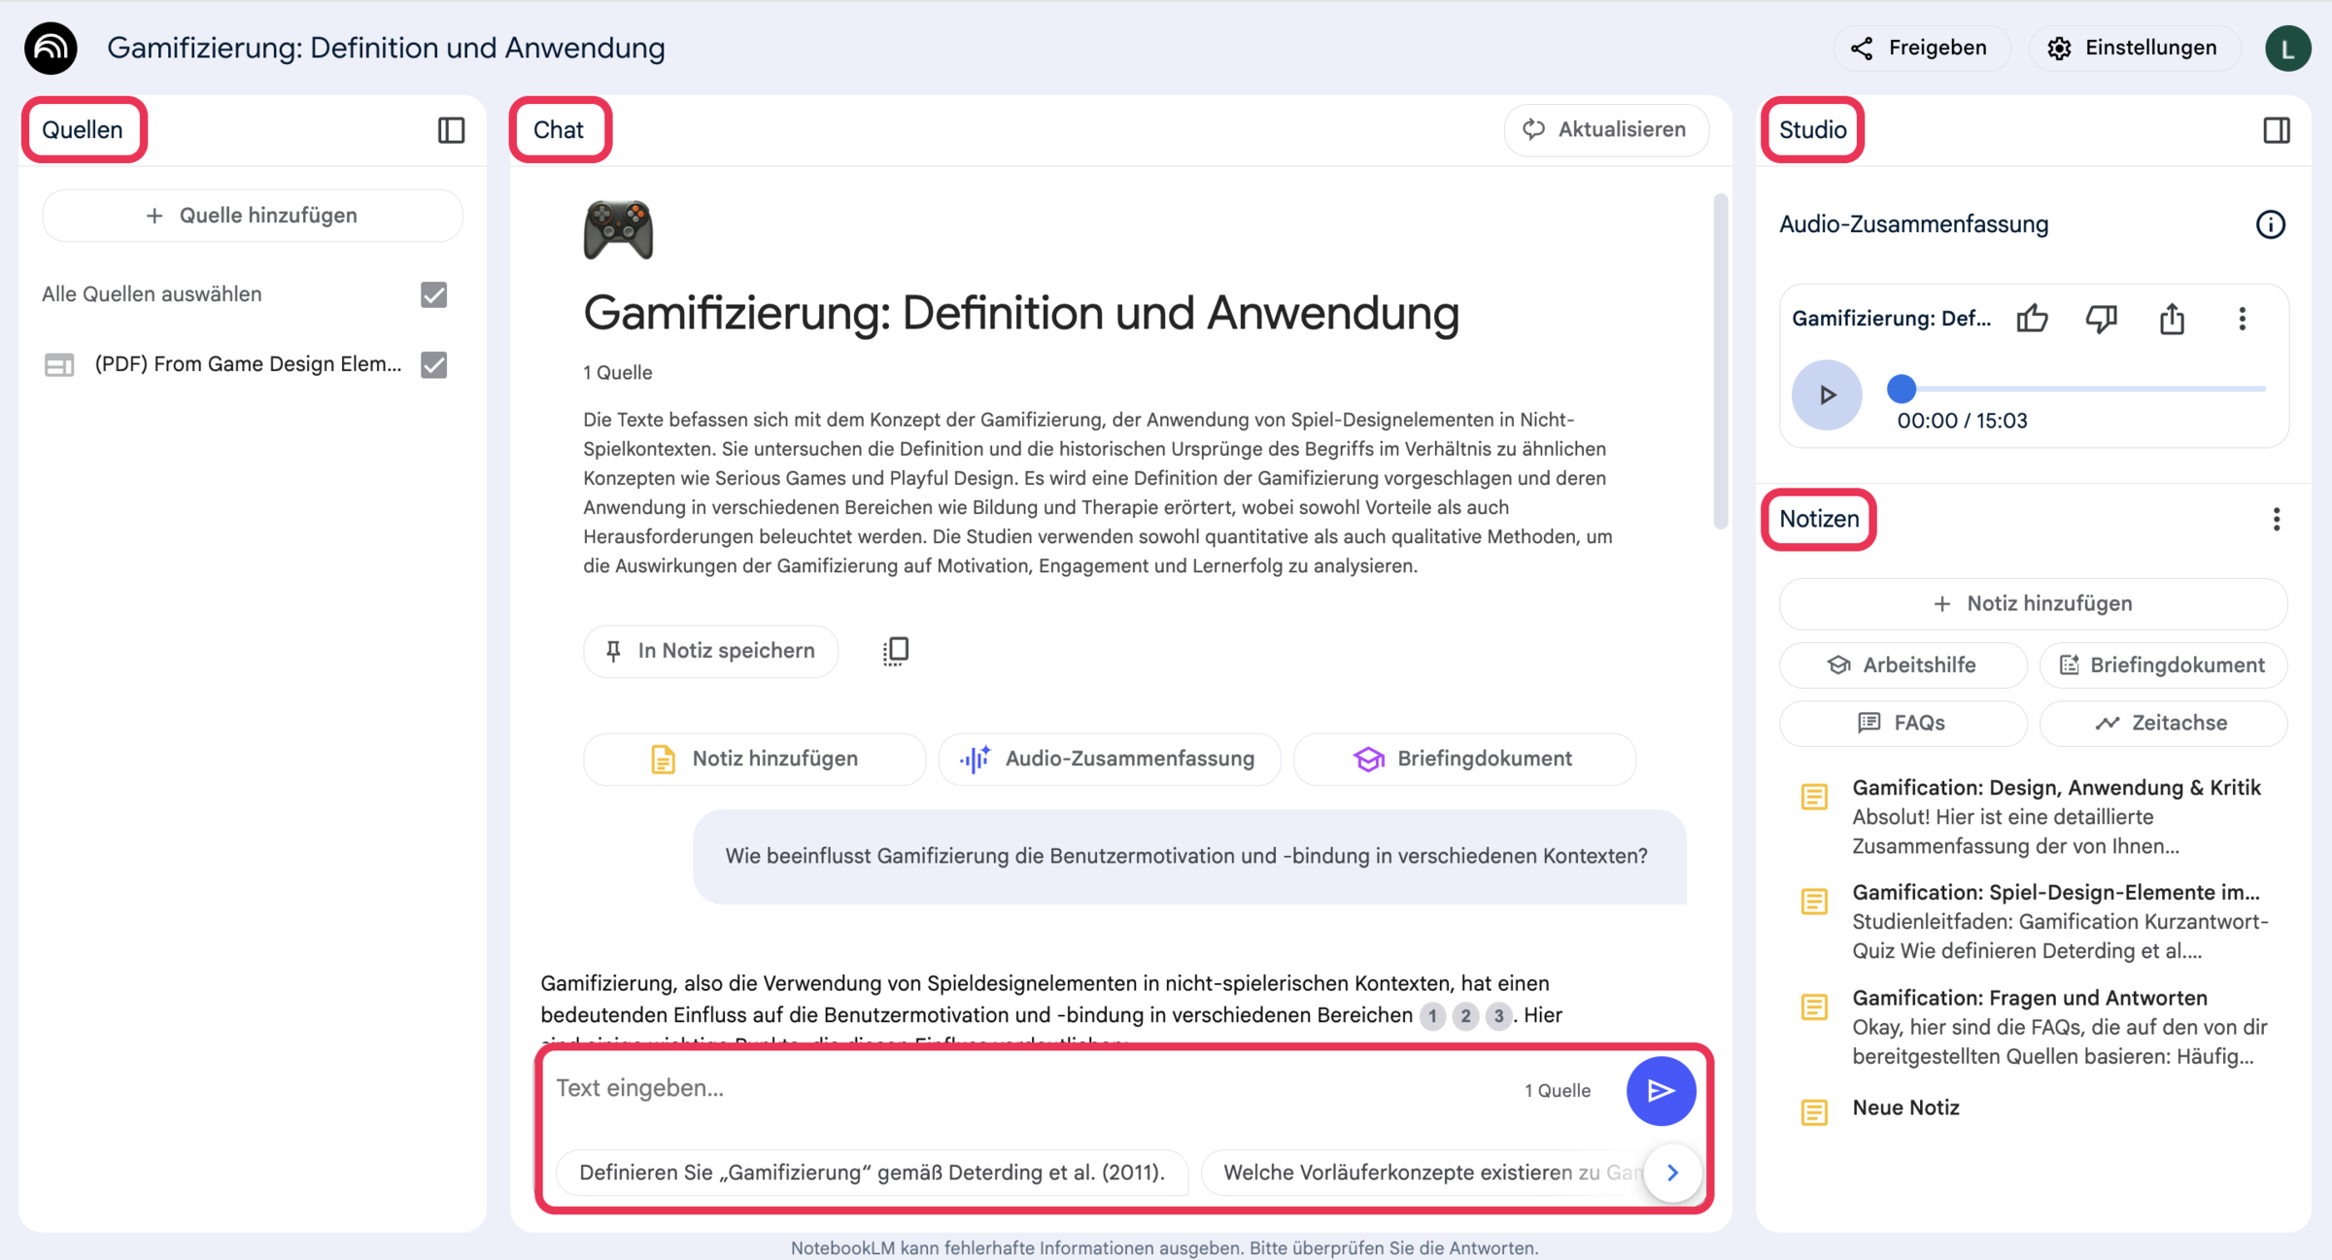The height and width of the screenshot is (1260, 2332).
Task: Click the 'In Notiz speichern' button
Action: (x=710, y=651)
